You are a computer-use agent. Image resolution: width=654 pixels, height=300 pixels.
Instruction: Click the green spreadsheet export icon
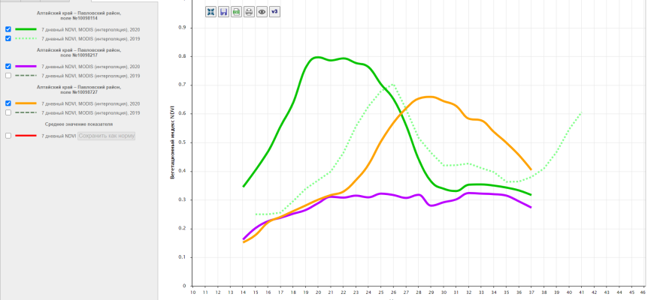coord(237,12)
